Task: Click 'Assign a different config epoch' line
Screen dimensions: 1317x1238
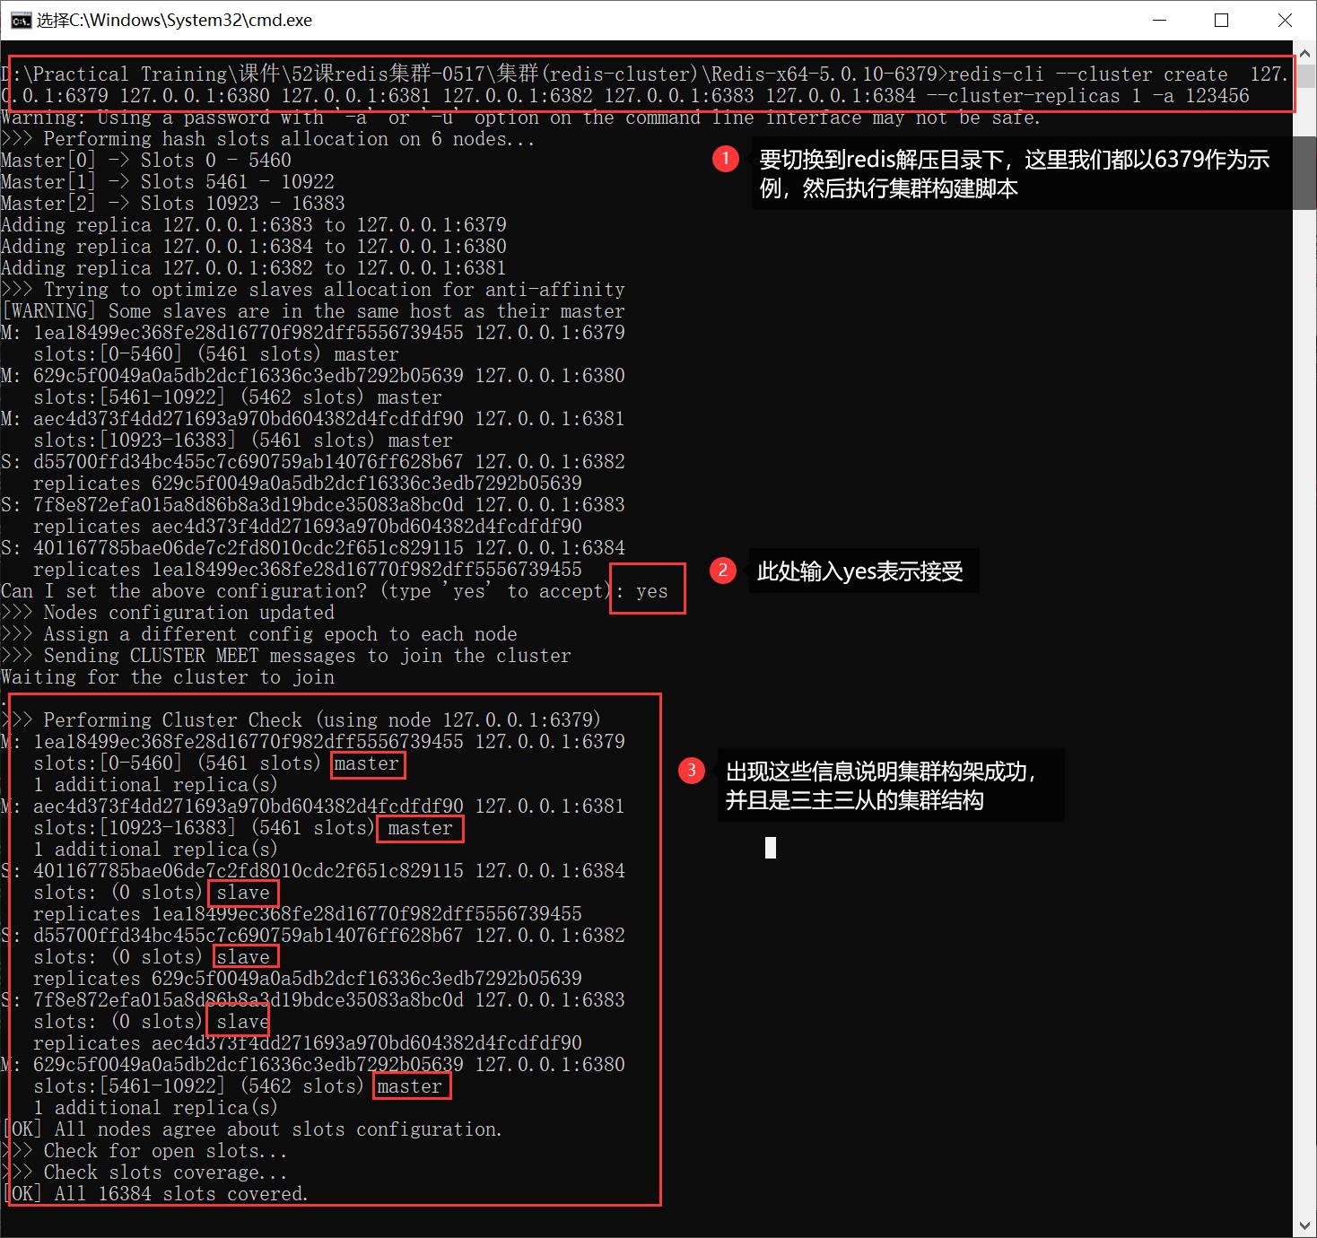Action: [x=259, y=634]
